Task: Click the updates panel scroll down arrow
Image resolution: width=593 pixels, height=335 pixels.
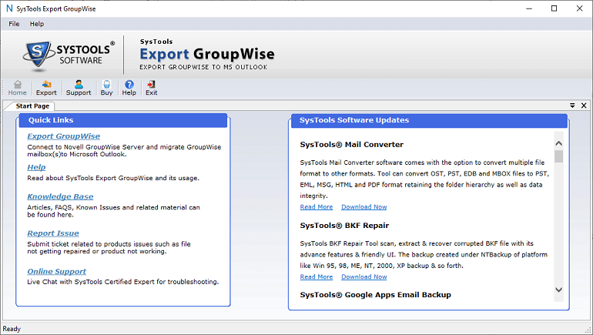Action: [x=558, y=290]
